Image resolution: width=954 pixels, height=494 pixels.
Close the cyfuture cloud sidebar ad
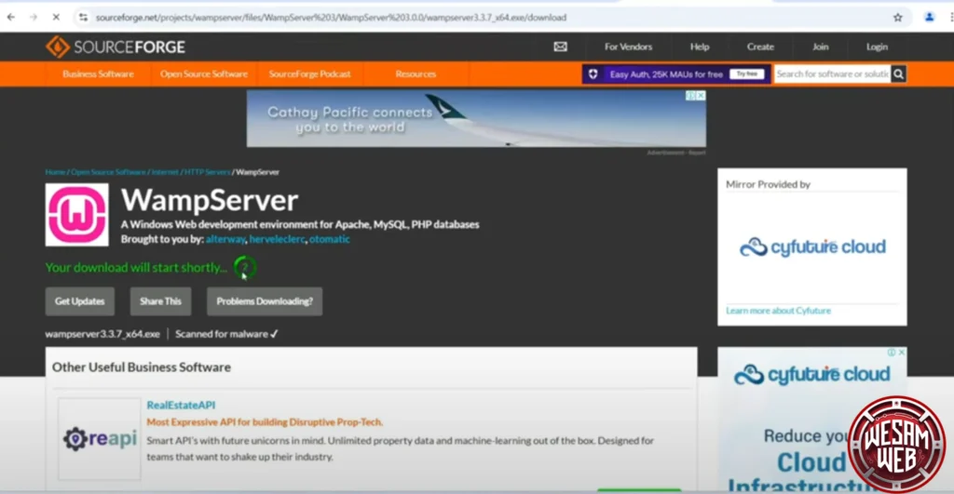pyautogui.click(x=902, y=353)
